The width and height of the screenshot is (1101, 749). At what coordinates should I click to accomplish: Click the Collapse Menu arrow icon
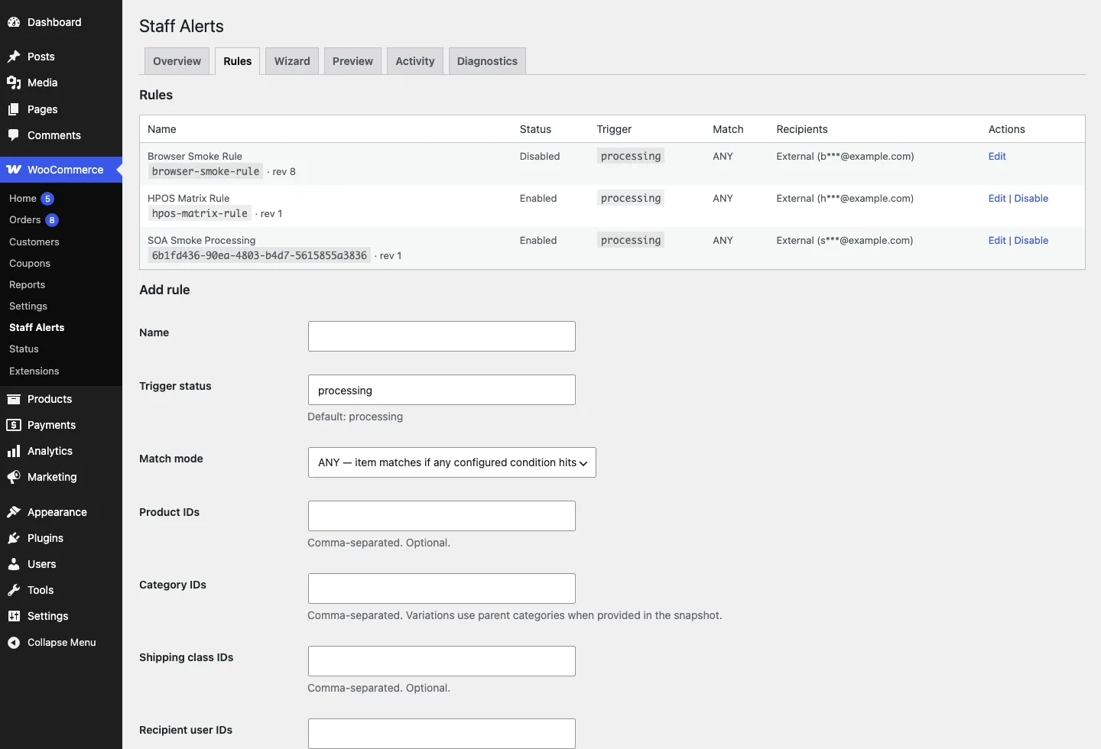pyautogui.click(x=14, y=643)
